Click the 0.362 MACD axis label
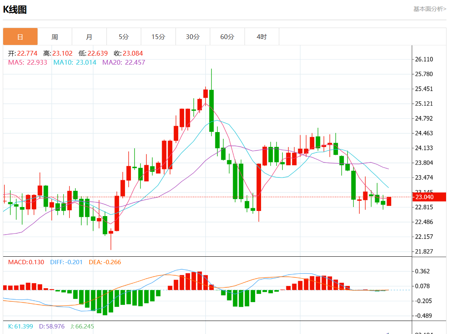This screenshot has height=334, width=452. pyautogui.click(x=422, y=271)
